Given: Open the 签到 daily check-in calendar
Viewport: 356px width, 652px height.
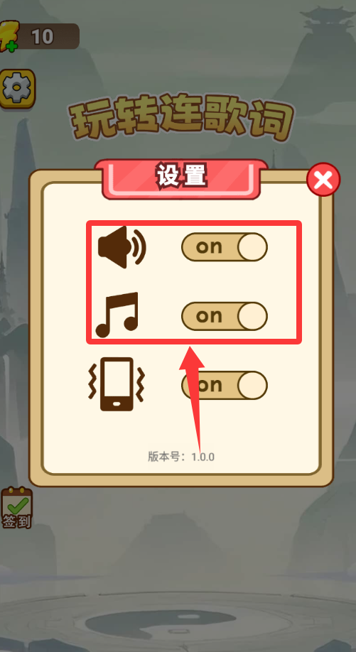Looking at the screenshot, I should point(16,508).
